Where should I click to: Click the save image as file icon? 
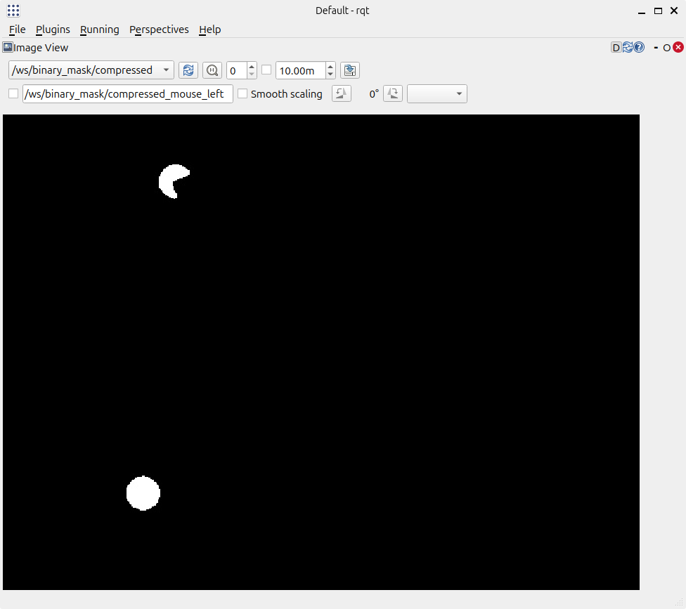point(349,70)
